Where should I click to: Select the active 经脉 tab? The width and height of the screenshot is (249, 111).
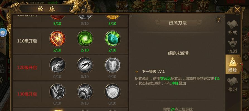click(x=233, y=64)
